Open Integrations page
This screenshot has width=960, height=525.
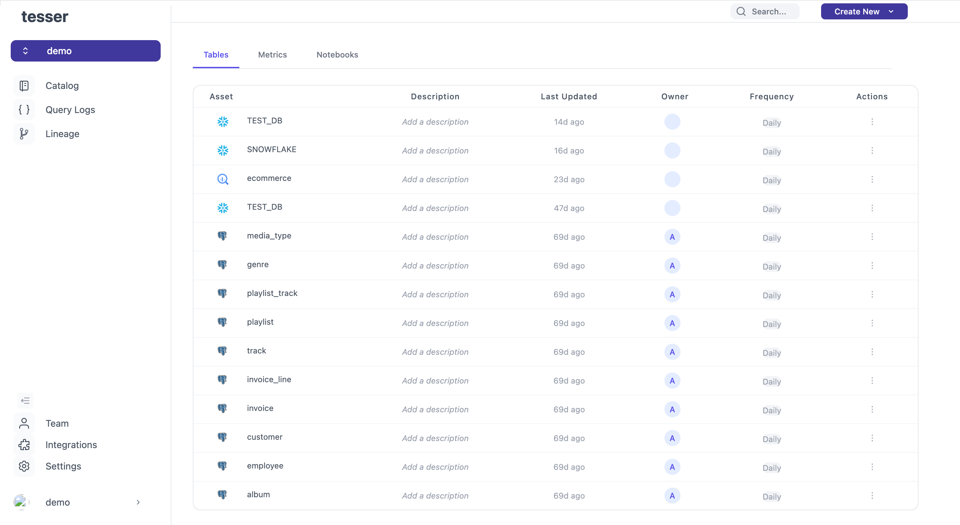71,444
